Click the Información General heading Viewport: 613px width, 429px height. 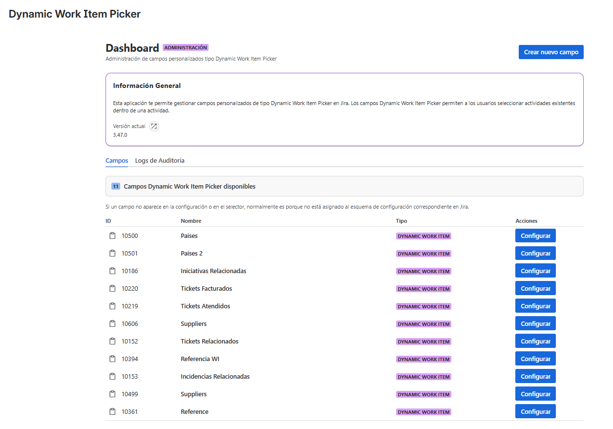click(147, 86)
